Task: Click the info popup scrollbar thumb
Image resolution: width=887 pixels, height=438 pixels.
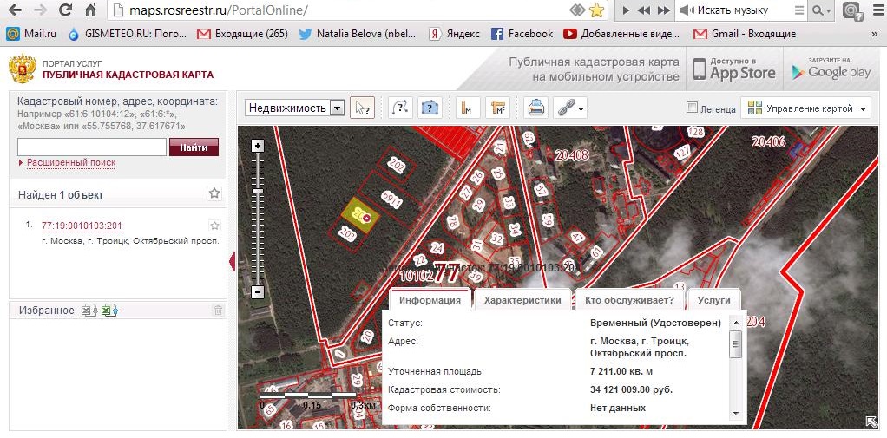Action: [x=735, y=344]
